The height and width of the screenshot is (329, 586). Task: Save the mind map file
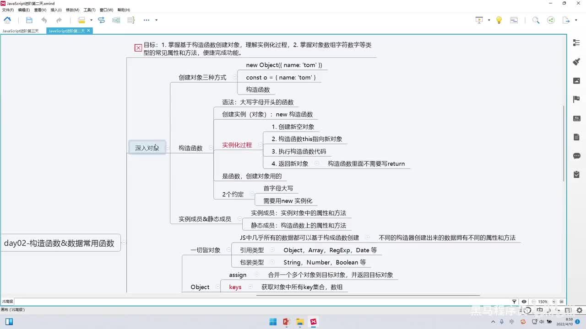pos(29,20)
